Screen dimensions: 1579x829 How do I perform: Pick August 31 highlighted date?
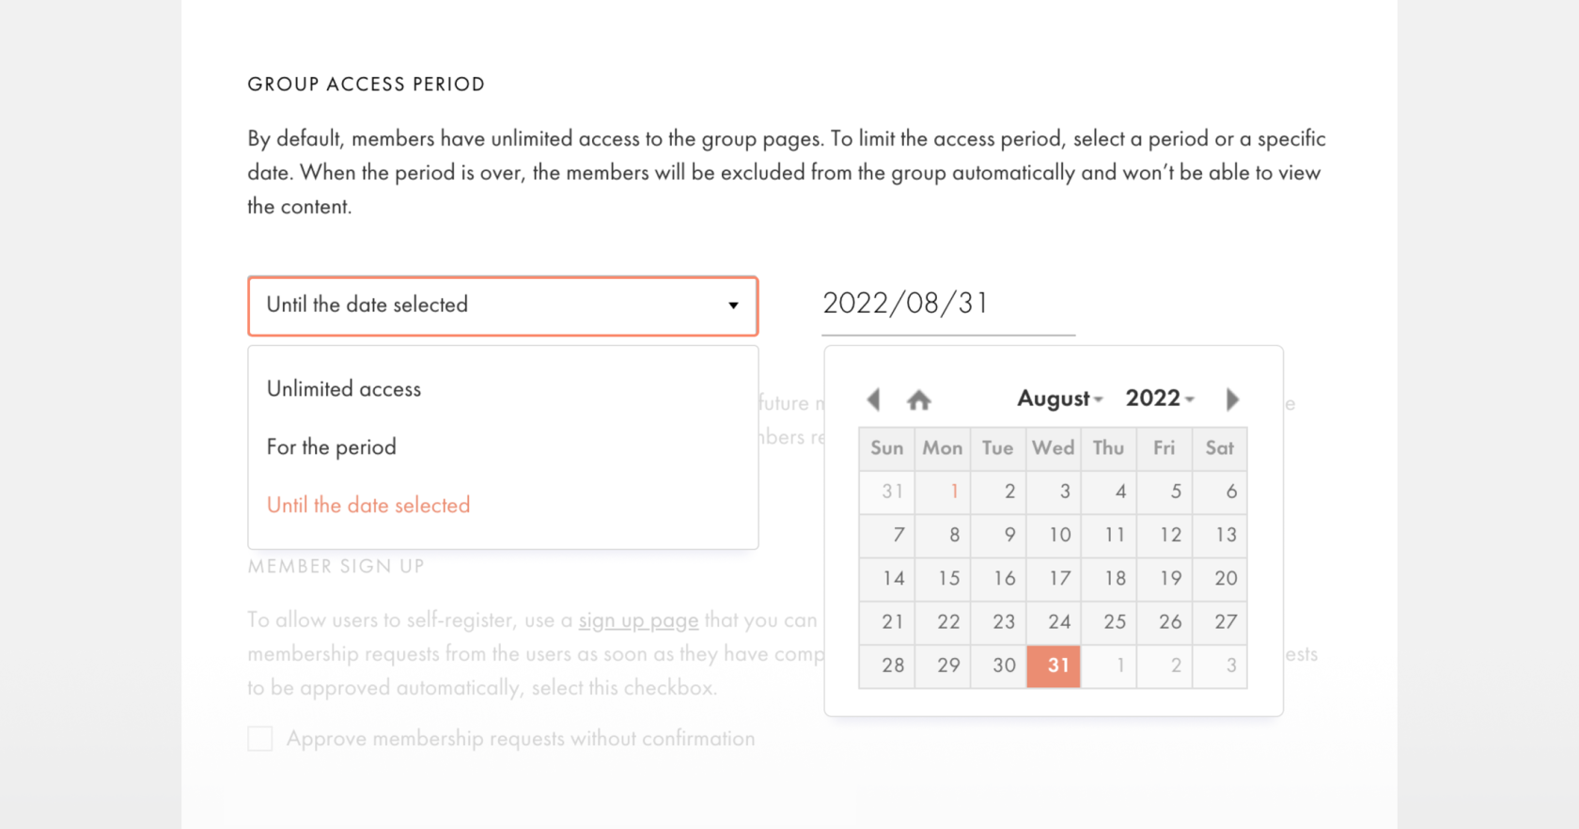click(x=1054, y=665)
